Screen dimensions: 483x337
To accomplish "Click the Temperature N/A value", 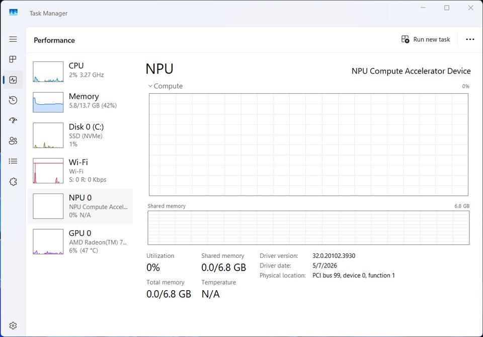I will (x=211, y=294).
